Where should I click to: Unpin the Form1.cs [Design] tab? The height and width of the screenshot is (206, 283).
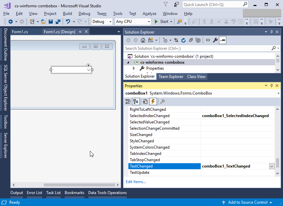[x=81, y=32]
